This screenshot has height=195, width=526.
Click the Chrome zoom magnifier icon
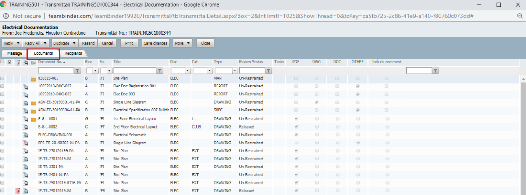tap(520, 16)
